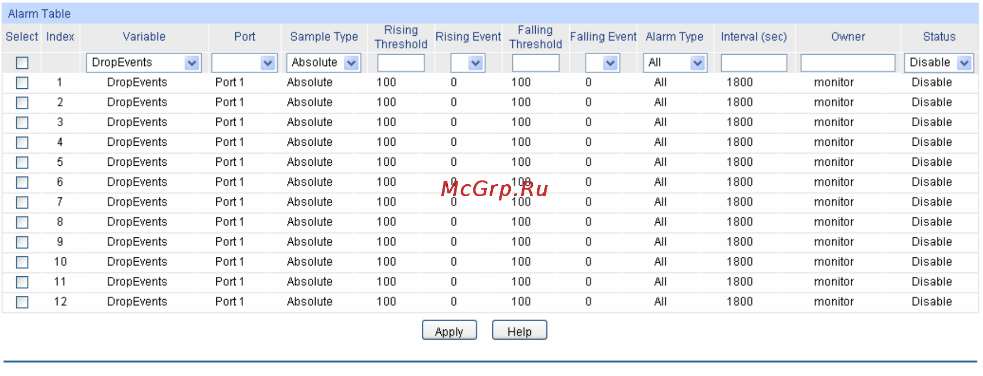Click Disable status in row 1
The image size is (983, 376).
[x=931, y=82]
